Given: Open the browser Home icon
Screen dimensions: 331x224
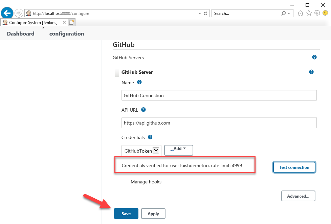Looking at the screenshot, I should [301, 13].
